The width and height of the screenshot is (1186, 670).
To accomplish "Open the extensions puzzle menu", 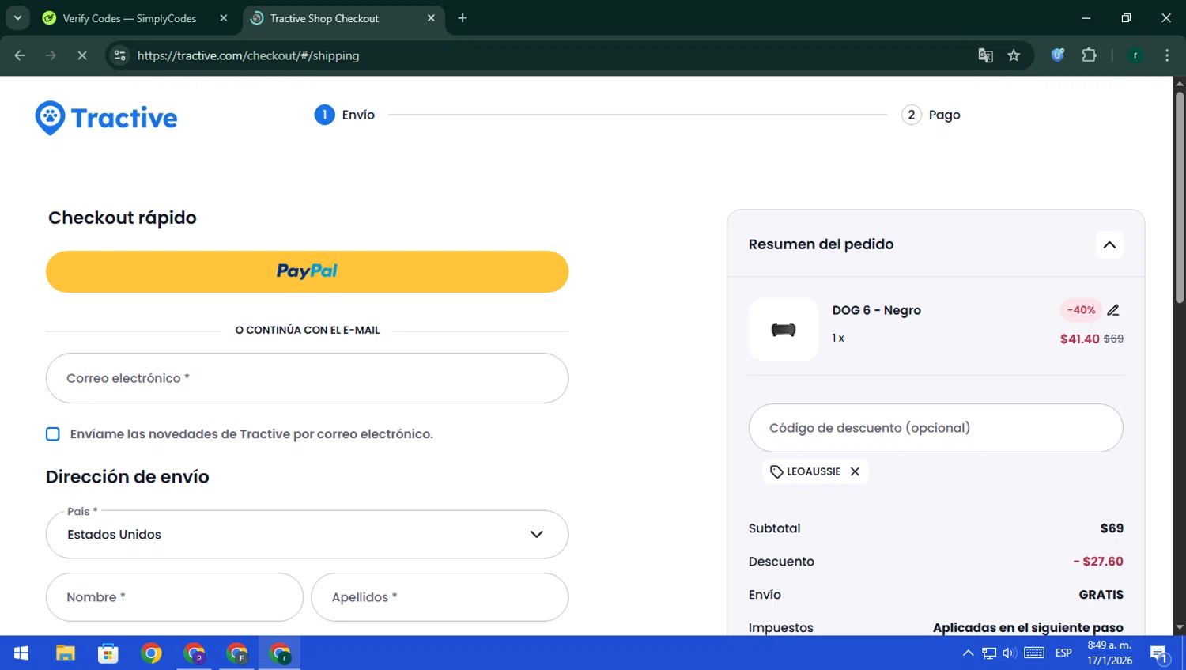I will pos(1089,55).
